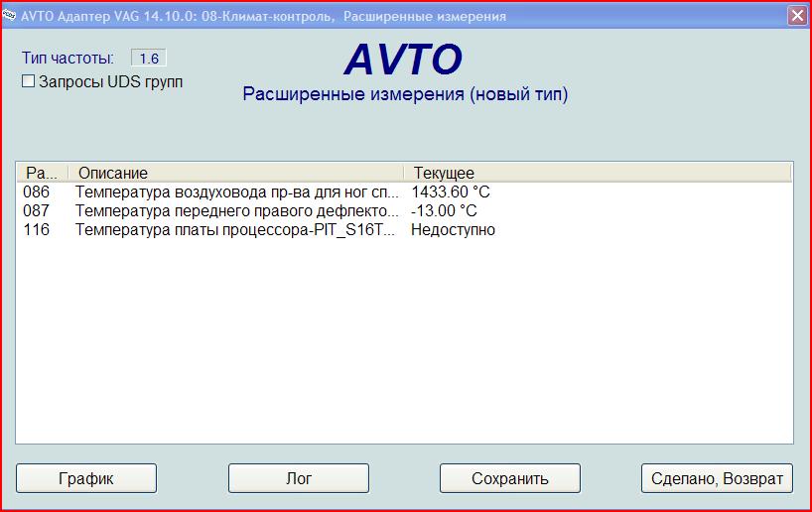Click Температура воздуховода пр-ва для ног description

[x=237, y=192]
